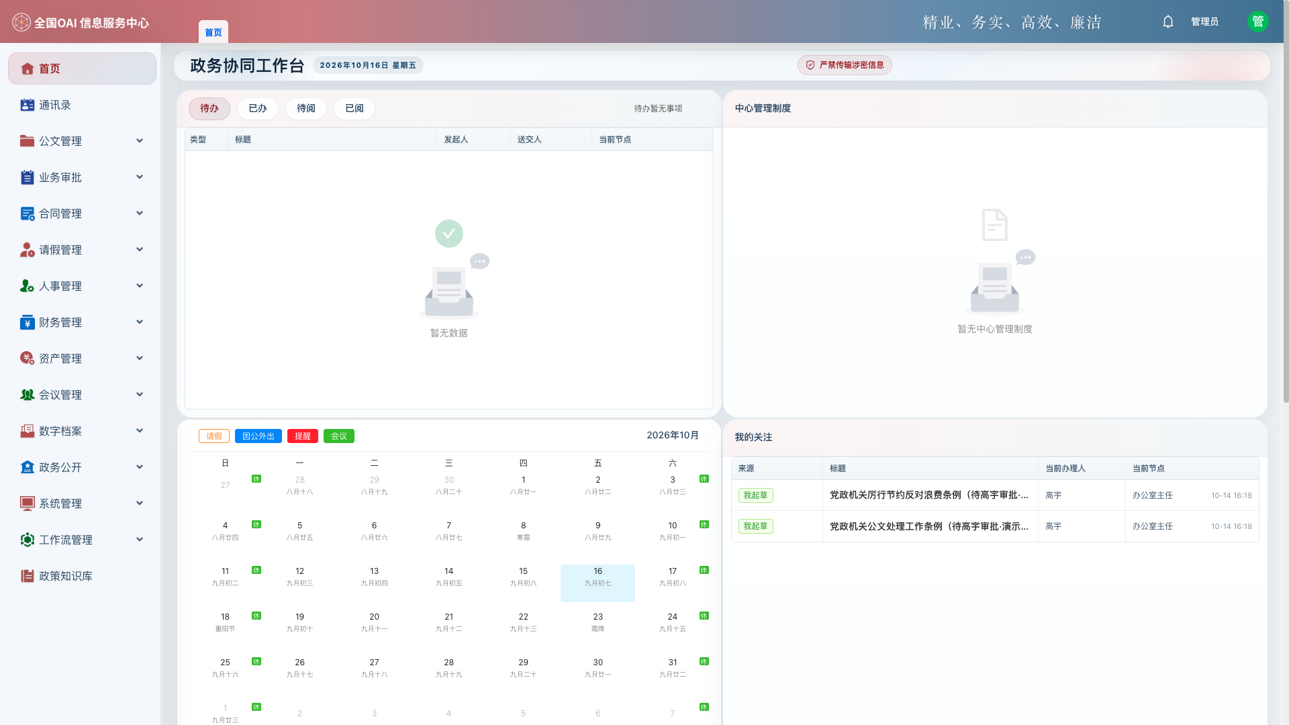
Task: Select the 首页 top tab
Action: coord(213,32)
